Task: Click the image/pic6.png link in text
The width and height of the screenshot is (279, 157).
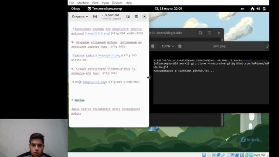Action: point(94,82)
